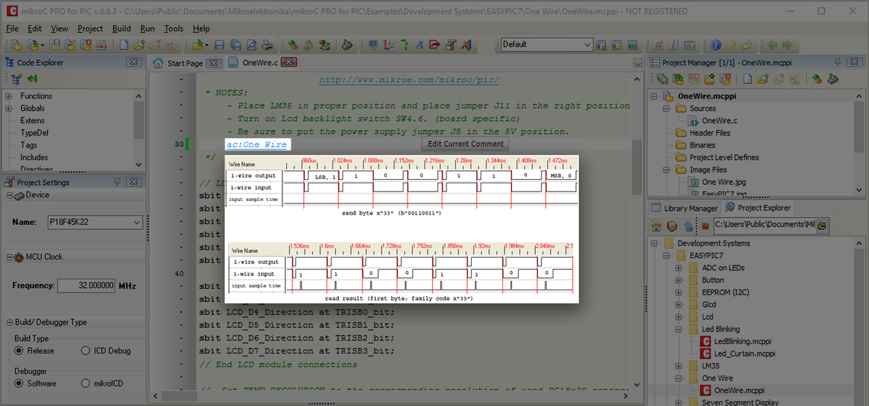The height and width of the screenshot is (406, 869).
Task: Open the Default layout dropdown
Action: pos(587,44)
